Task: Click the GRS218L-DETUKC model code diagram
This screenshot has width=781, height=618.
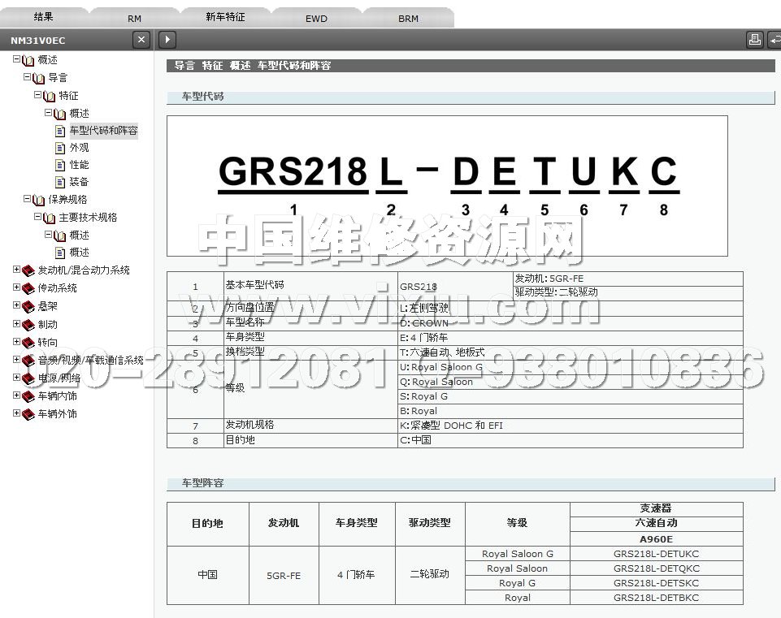Action: [x=447, y=186]
